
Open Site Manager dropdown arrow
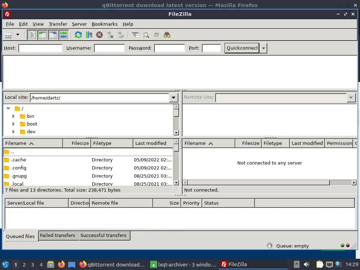pos(18,35)
